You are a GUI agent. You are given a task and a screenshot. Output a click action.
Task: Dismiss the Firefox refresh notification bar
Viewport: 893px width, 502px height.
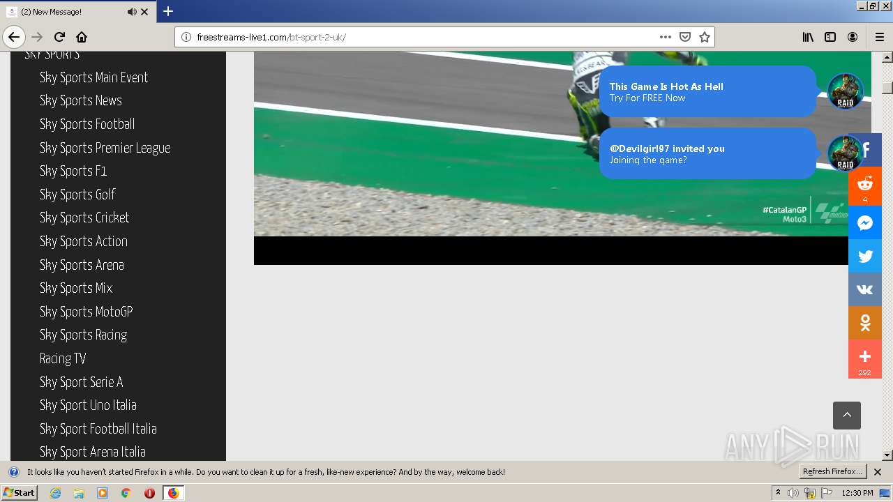(878, 472)
